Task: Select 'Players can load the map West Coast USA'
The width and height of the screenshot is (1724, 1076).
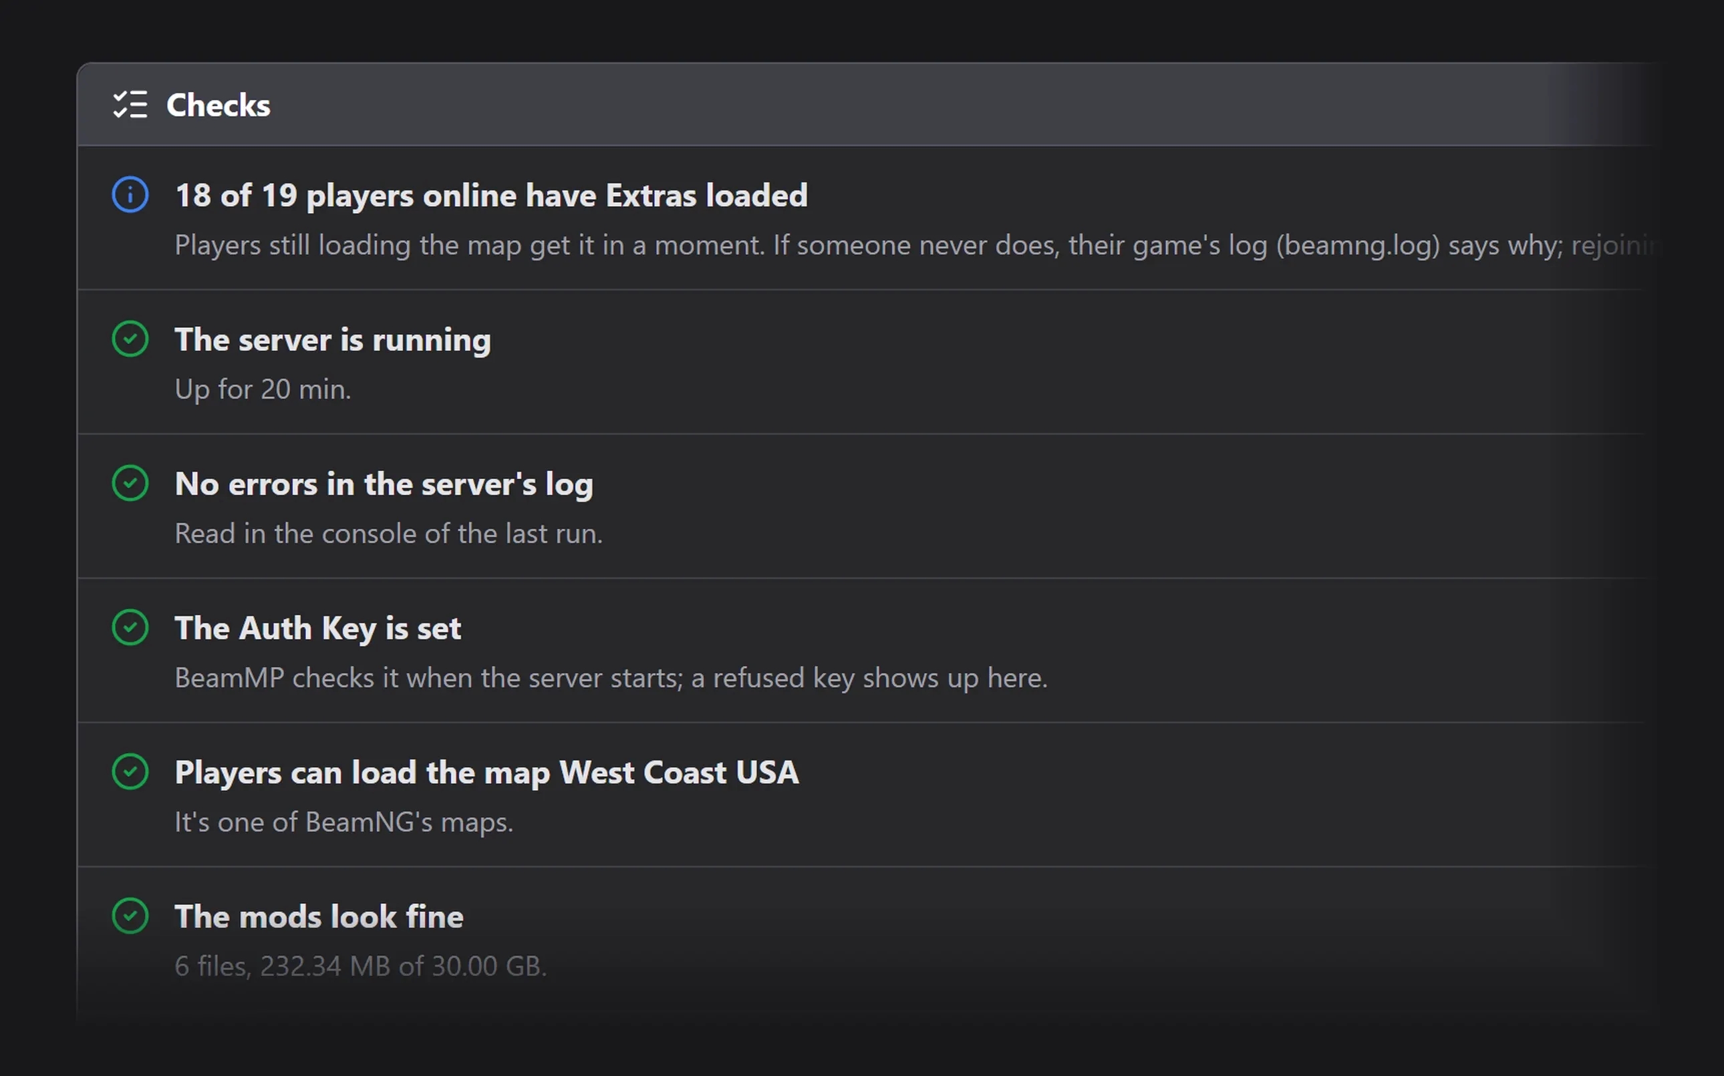Action: tap(487, 773)
